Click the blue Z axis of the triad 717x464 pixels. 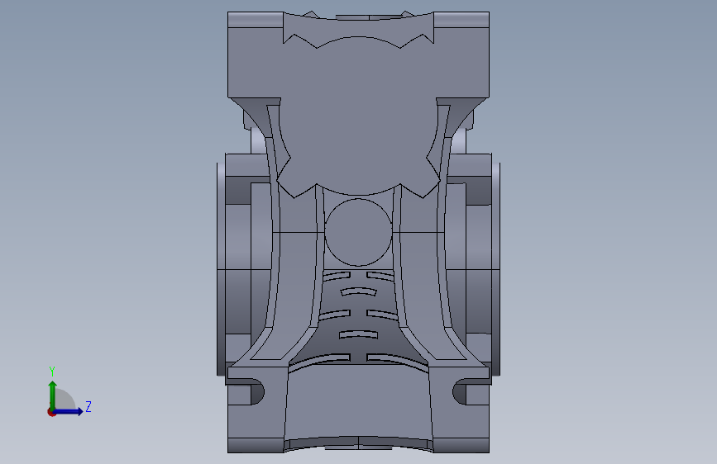[x=69, y=411]
